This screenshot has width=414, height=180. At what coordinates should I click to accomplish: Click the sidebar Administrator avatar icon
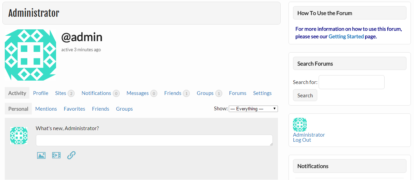pyautogui.click(x=300, y=125)
